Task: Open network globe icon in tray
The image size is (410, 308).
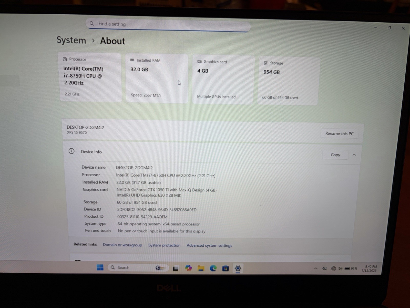Action: [333, 268]
